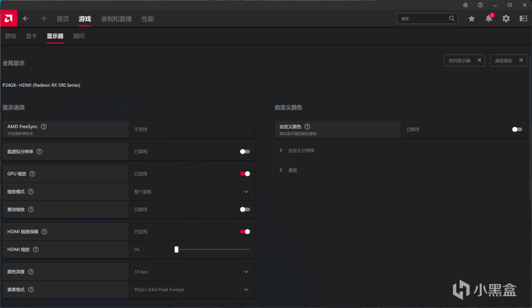Click the 排列显示器 button
This screenshot has width=532, height=308.
click(464, 61)
